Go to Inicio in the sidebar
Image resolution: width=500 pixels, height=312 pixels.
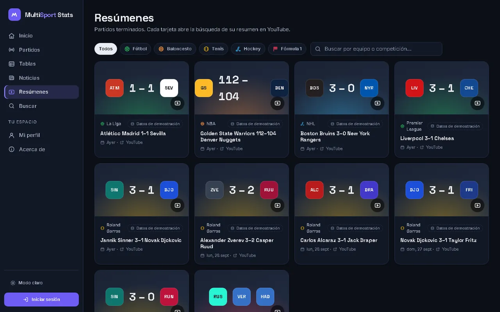click(x=41, y=36)
